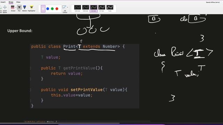Click the setPrintValue method name

(87, 90)
